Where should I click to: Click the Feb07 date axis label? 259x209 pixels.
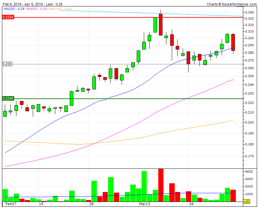click(11, 204)
